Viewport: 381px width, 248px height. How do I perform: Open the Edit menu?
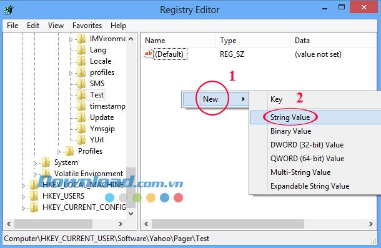[33, 26]
